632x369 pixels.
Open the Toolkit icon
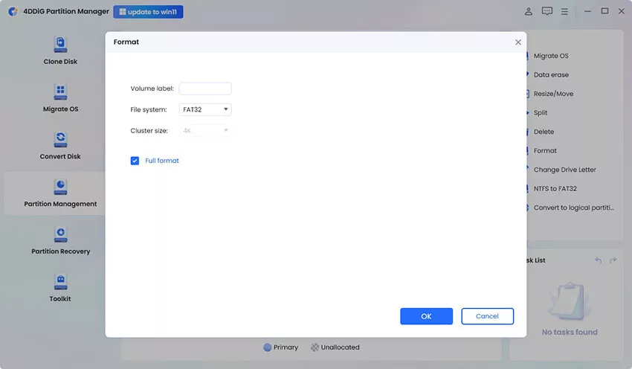coord(60,282)
